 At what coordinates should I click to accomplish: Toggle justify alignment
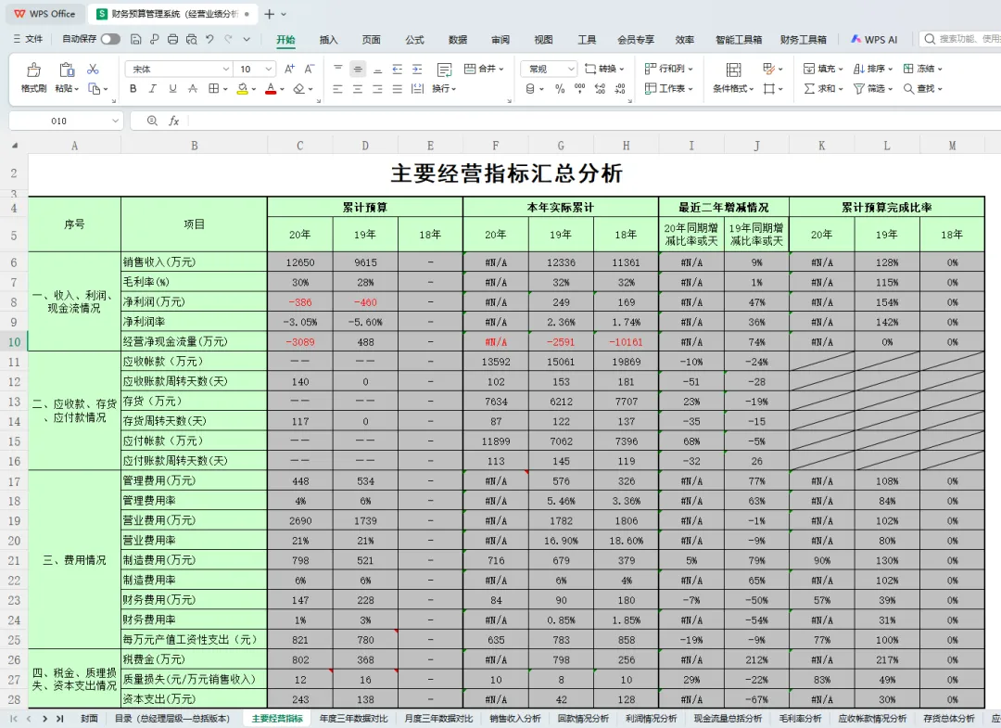397,89
